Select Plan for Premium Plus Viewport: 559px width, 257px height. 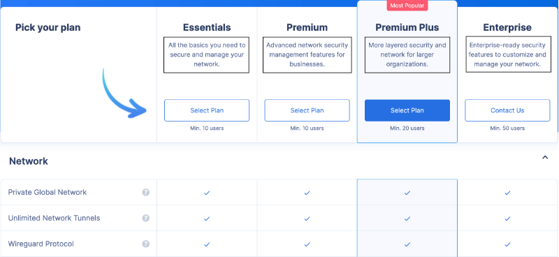(407, 110)
